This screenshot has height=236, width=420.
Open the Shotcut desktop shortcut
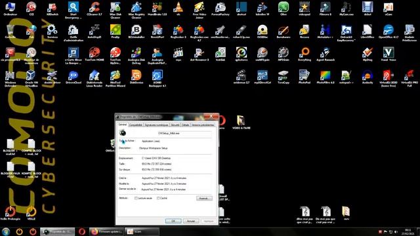tap(241, 9)
